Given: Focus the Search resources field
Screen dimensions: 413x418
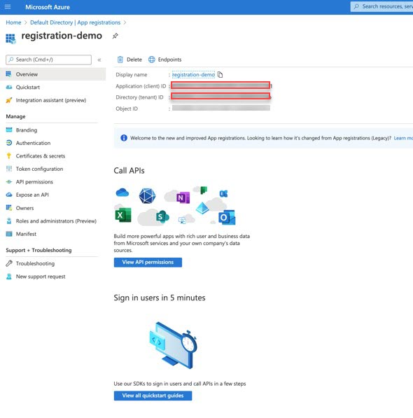Looking at the screenshot, I should pos(381,7).
